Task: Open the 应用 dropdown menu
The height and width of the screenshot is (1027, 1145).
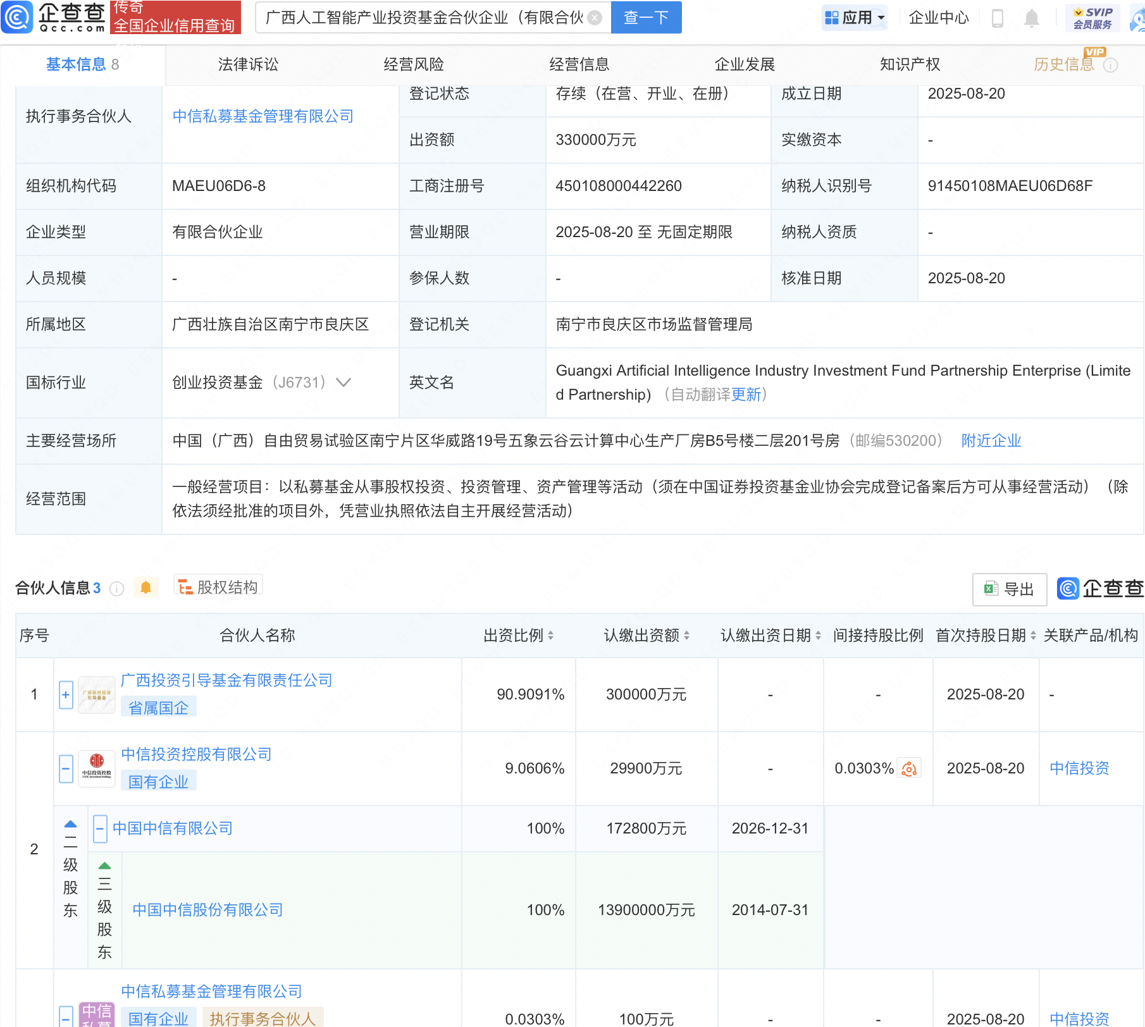Action: (x=855, y=18)
